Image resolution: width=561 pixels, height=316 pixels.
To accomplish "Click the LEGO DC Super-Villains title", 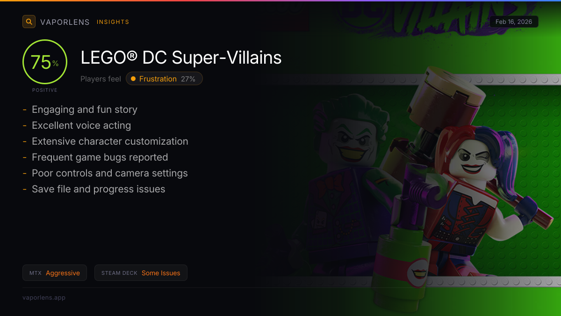I will click(x=181, y=58).
